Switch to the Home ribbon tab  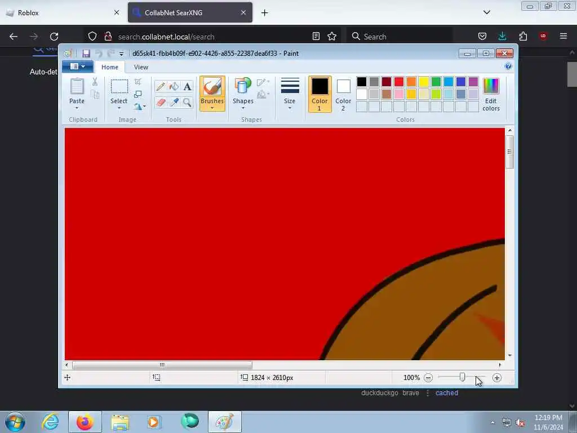pyautogui.click(x=110, y=67)
